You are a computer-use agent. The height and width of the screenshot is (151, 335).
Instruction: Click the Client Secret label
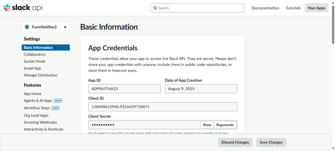point(99,116)
